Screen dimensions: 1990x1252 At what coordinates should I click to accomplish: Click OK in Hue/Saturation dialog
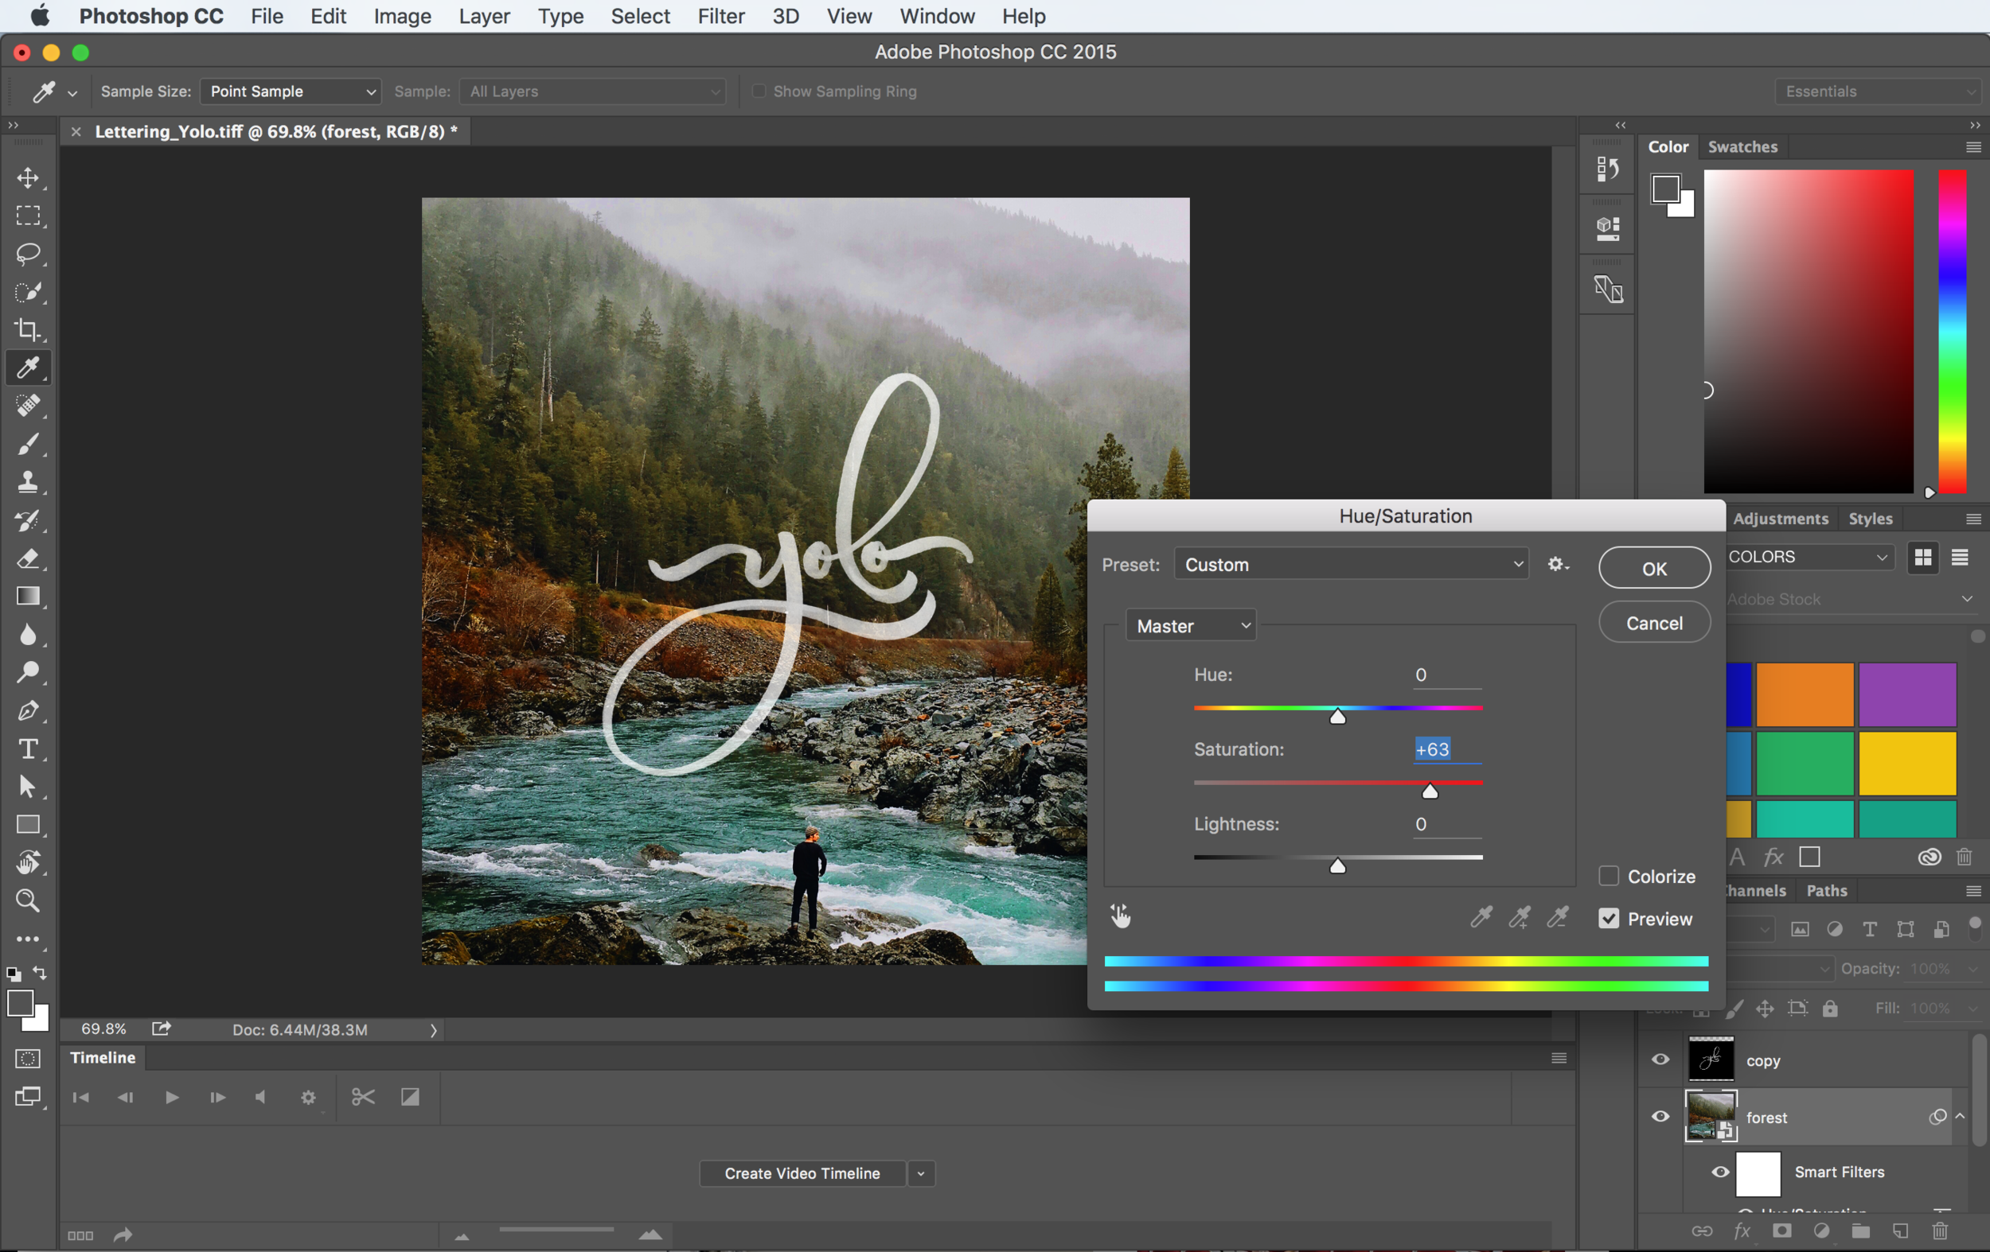(1653, 568)
